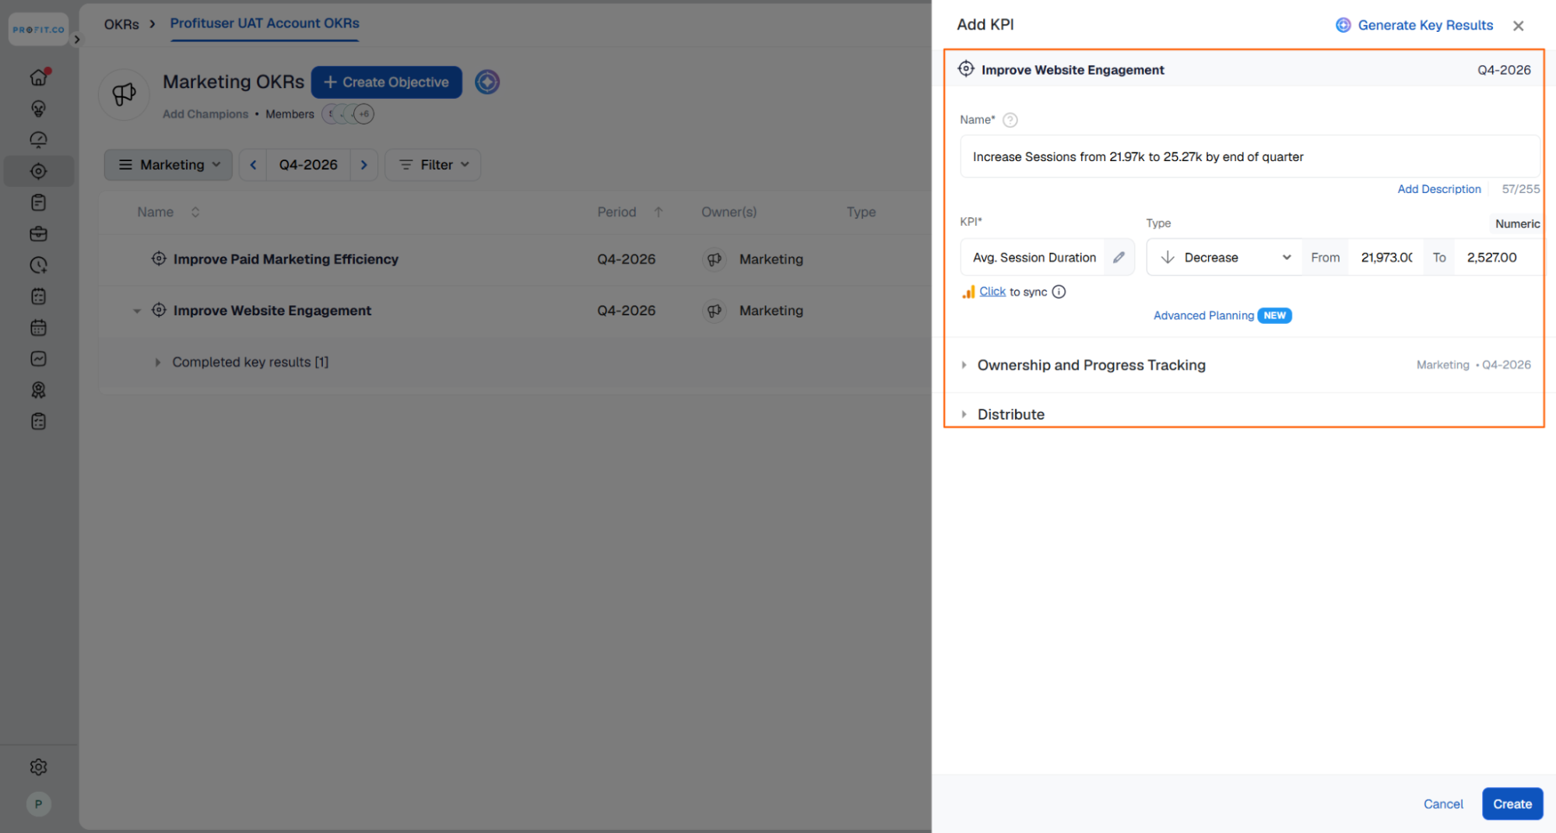Open the Home icon in sidebar

[x=38, y=77]
